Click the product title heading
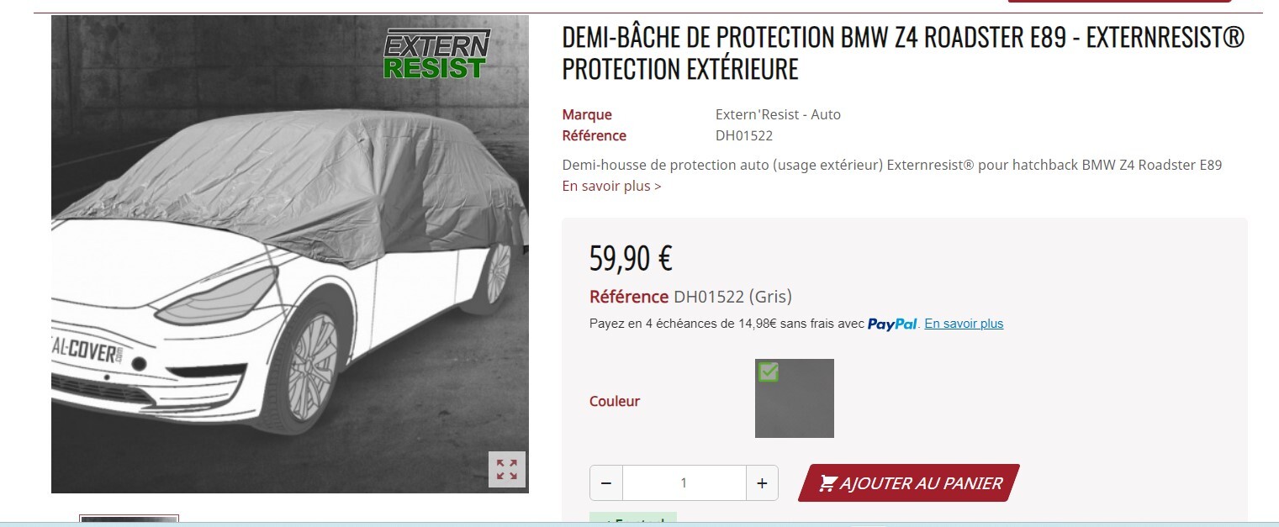Viewport: 1279px width, 527px height. point(903,54)
